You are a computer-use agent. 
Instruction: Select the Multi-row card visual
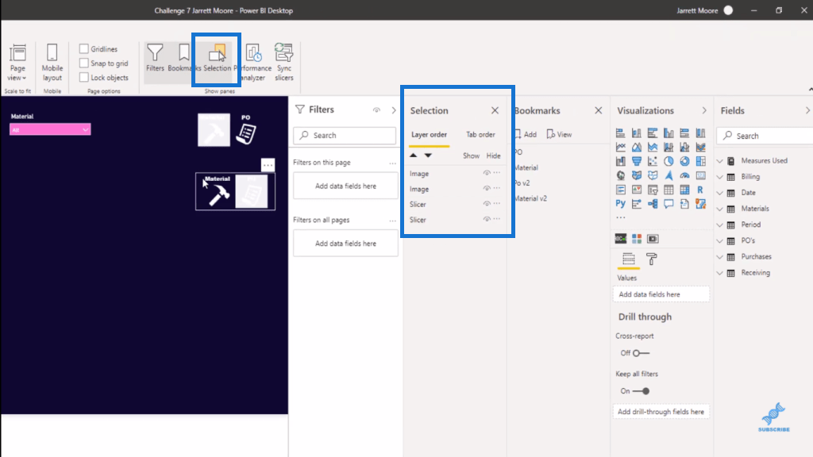click(621, 190)
